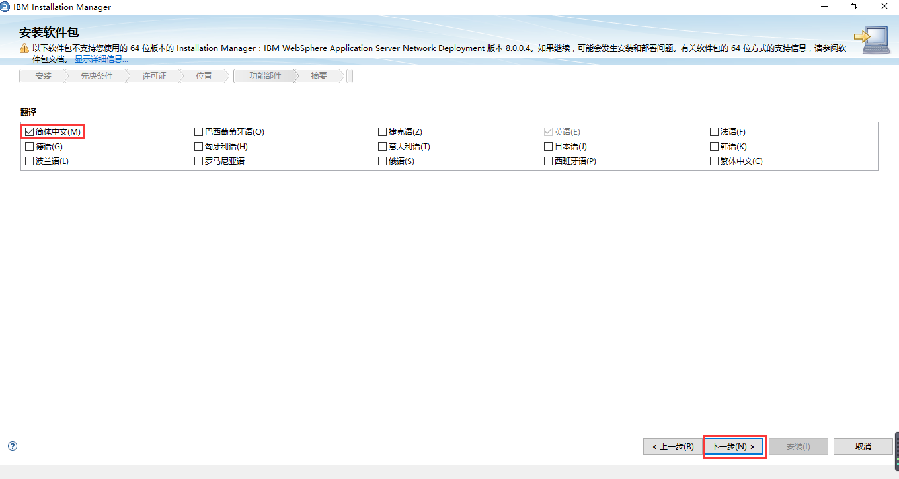Click the 上一步(B) back button
The height and width of the screenshot is (479, 899).
(x=673, y=447)
